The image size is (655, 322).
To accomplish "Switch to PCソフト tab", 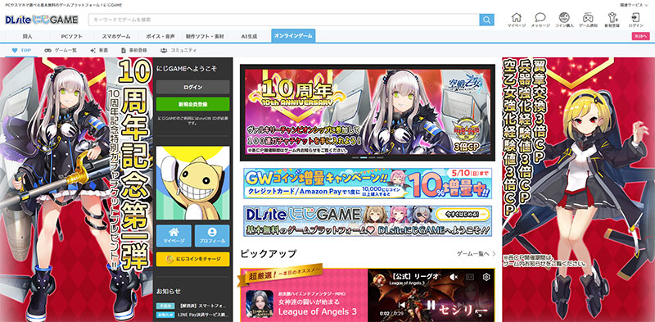I will (71, 36).
